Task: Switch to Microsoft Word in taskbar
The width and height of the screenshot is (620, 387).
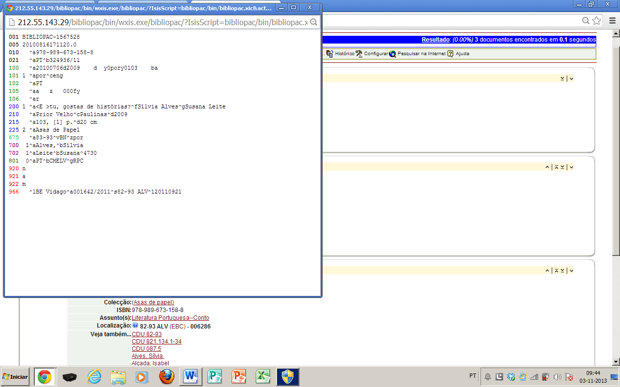Action: (190, 376)
